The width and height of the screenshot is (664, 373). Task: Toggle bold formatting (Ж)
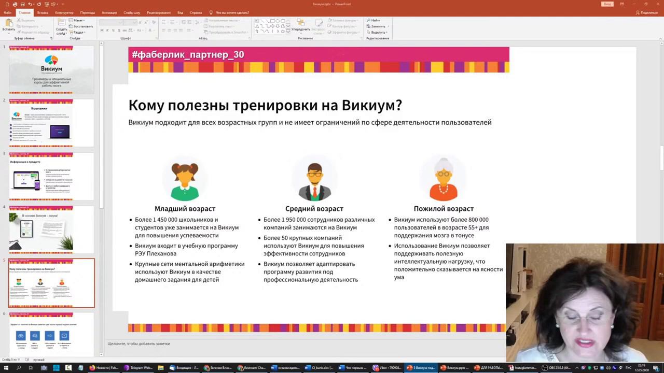click(x=102, y=30)
